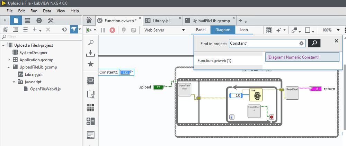
Task: Click the show in SystemDesigner icon
Action: coord(6,29)
